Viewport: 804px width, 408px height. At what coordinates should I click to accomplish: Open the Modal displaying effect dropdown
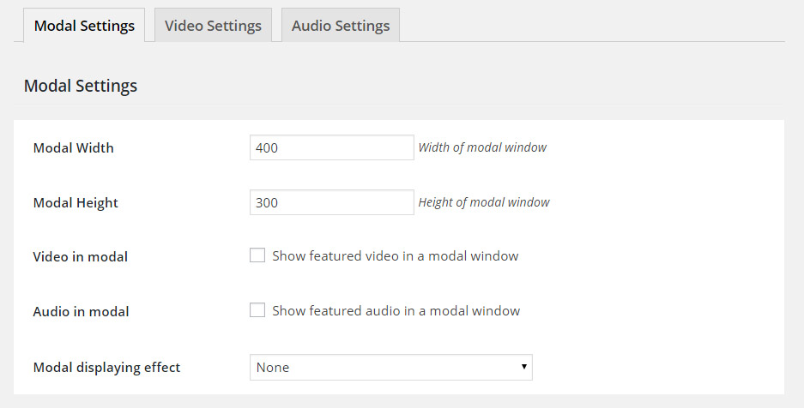(390, 367)
